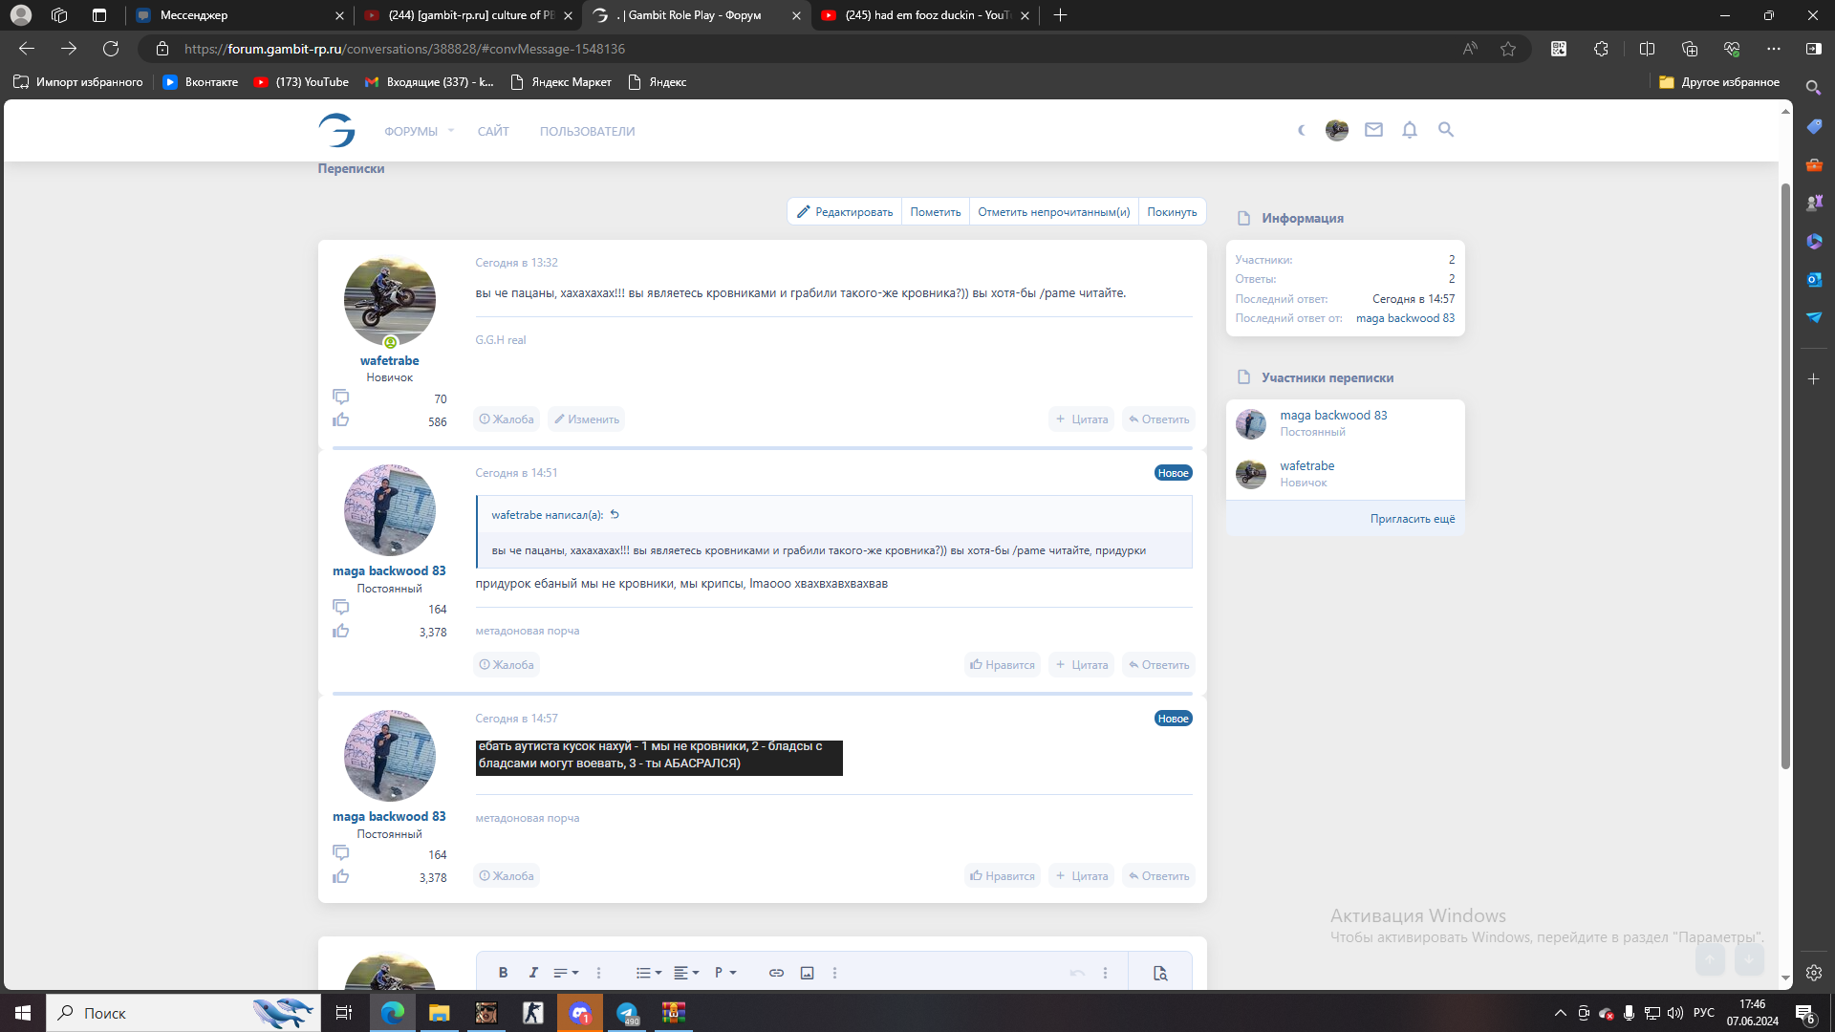Click the insert link icon in the editor
The height and width of the screenshot is (1032, 1835).
click(x=776, y=973)
